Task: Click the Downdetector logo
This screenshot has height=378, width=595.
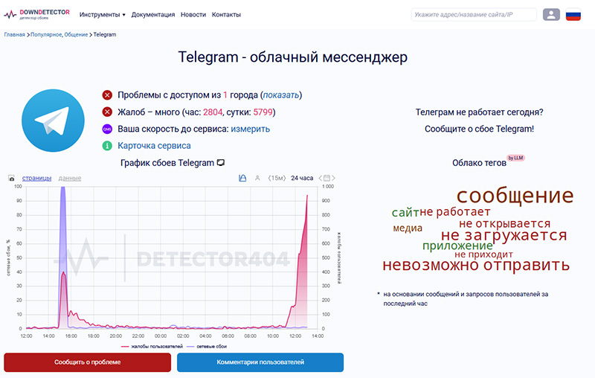Action: click(36, 14)
